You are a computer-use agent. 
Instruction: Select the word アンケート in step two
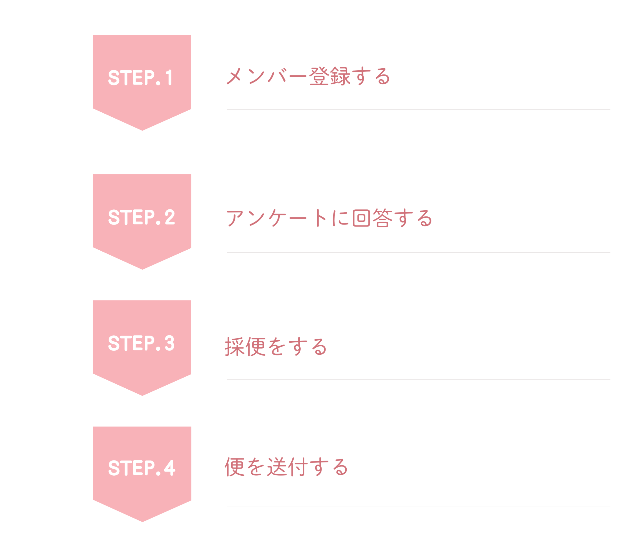pos(277,218)
